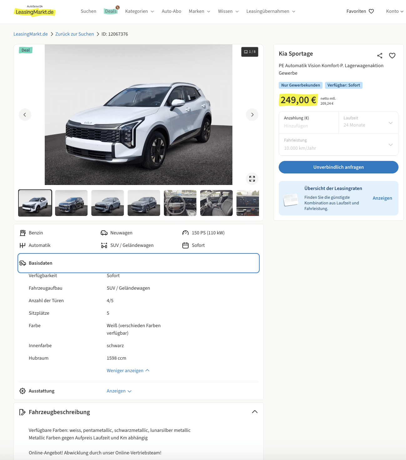Viewport: 406px width, 460px height.
Task: Click the LeasingMarkt.de logo
Action: [x=35, y=11]
